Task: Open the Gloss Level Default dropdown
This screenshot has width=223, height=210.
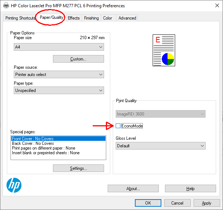Action: [161, 146]
